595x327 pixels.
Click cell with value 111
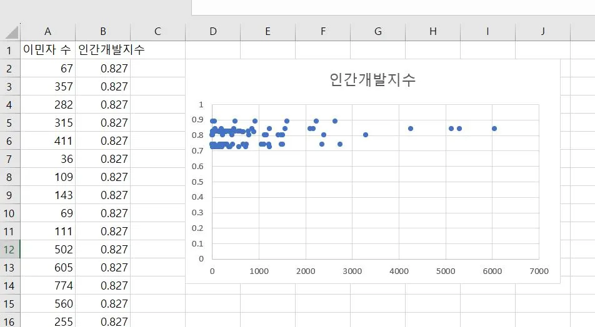pyautogui.click(x=47, y=232)
